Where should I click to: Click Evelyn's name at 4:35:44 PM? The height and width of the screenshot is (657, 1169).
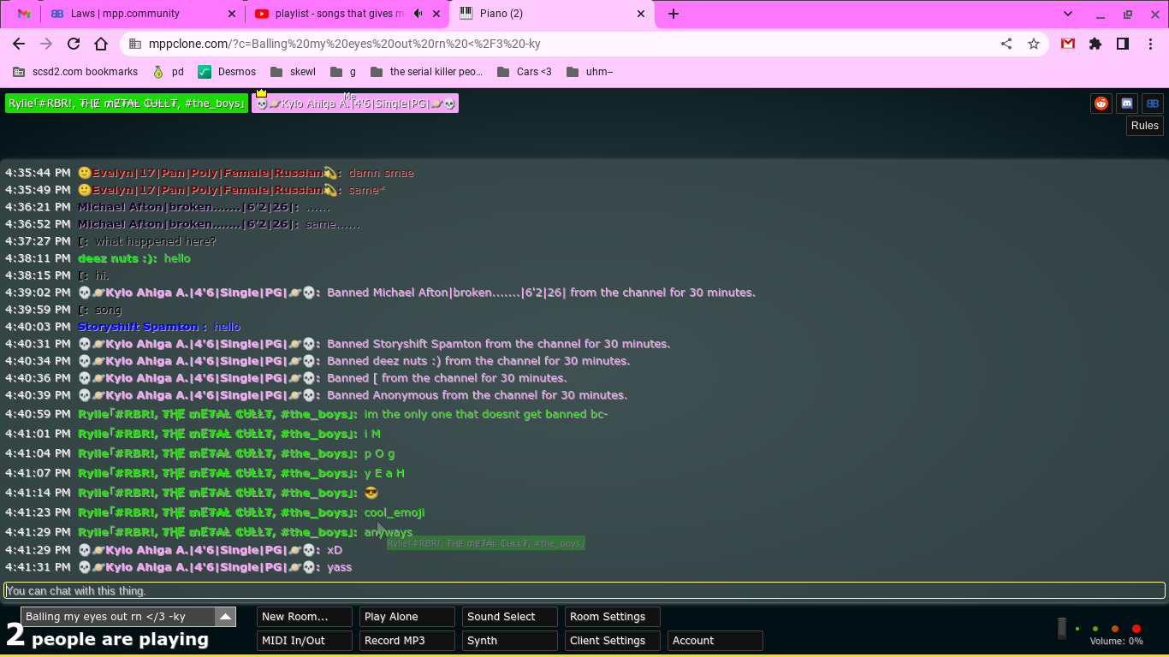tap(210, 173)
